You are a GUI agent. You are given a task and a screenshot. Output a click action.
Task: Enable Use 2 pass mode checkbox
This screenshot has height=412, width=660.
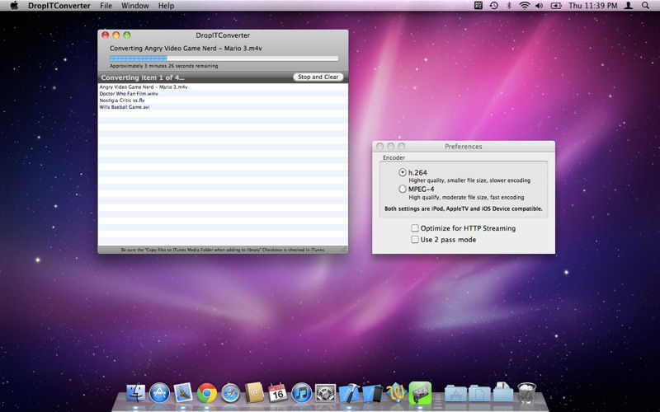pos(415,239)
